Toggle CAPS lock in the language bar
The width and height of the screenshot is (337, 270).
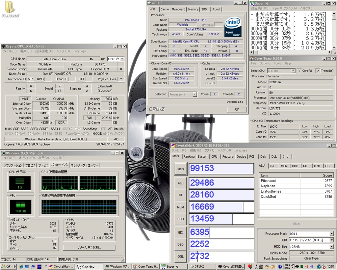click(287, 265)
